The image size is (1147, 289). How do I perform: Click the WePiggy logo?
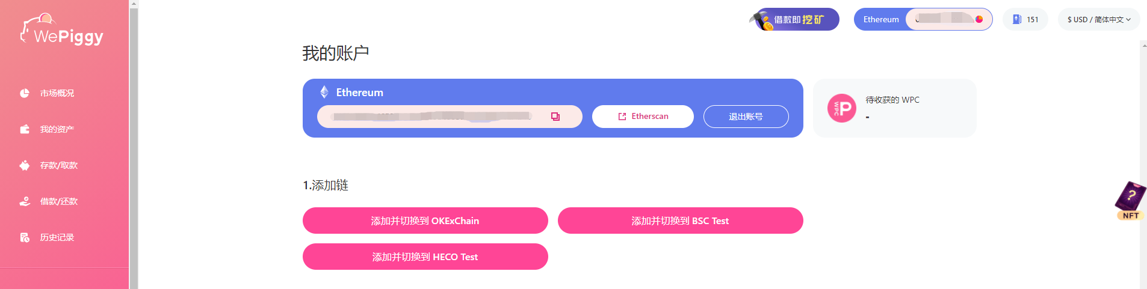[x=63, y=30]
